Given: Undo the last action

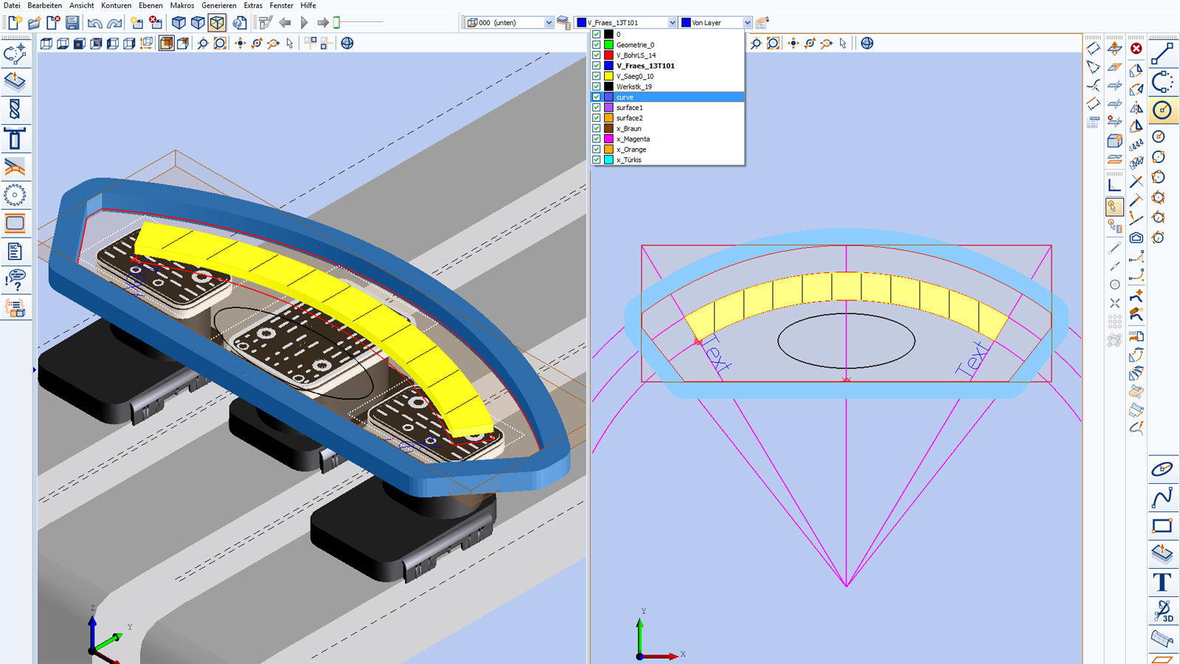Looking at the screenshot, I should point(94,23).
